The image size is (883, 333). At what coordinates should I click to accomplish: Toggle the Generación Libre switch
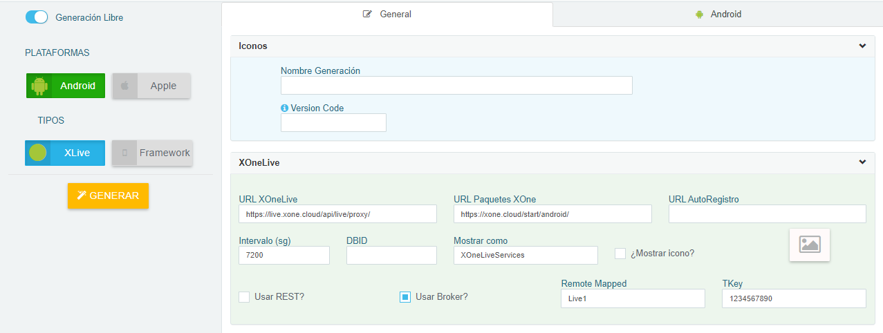click(x=36, y=17)
